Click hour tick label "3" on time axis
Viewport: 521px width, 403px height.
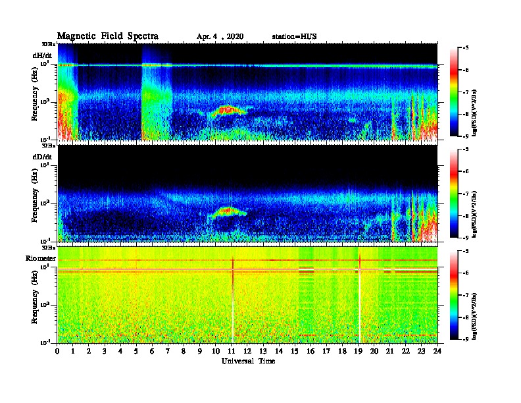tap(105, 351)
